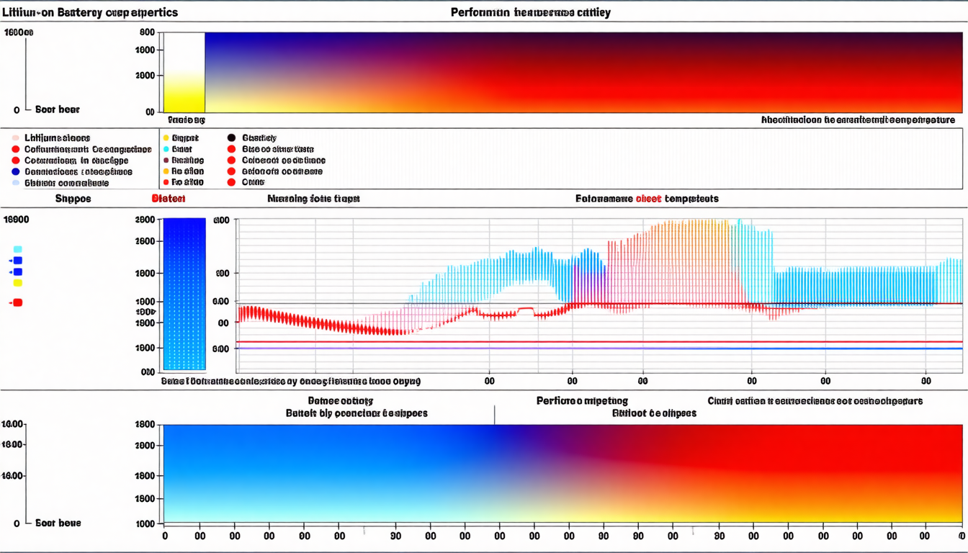
Task: Toggle the pale pink dot atop the left legend
Action: click(x=16, y=138)
